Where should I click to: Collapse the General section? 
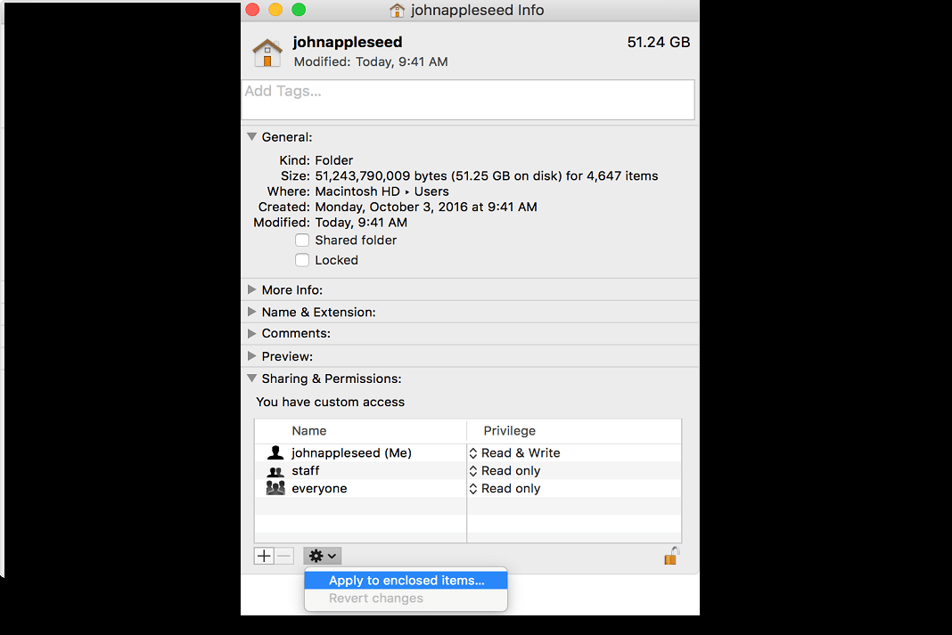pos(252,137)
